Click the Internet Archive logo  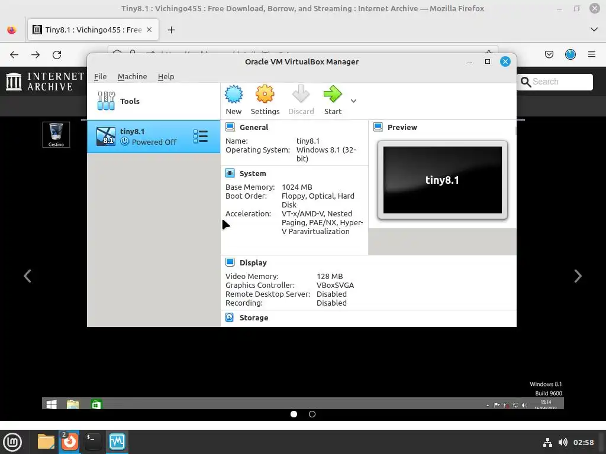(45, 82)
